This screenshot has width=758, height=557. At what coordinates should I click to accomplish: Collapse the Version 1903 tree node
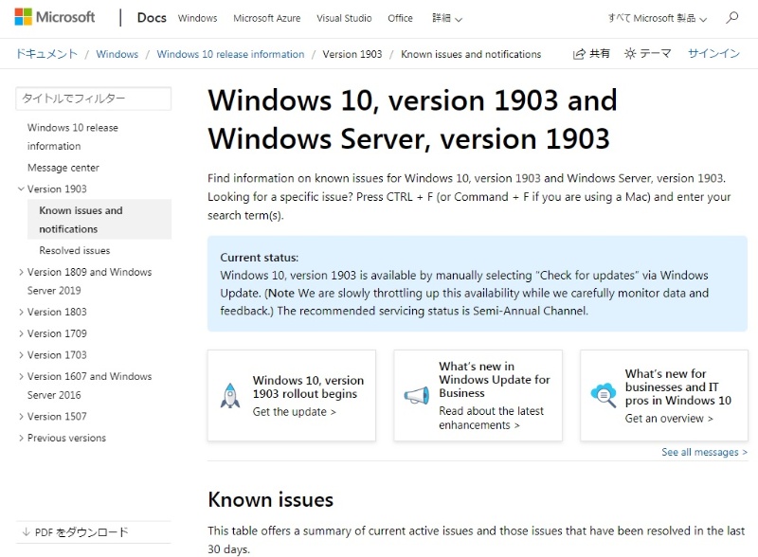coord(21,189)
